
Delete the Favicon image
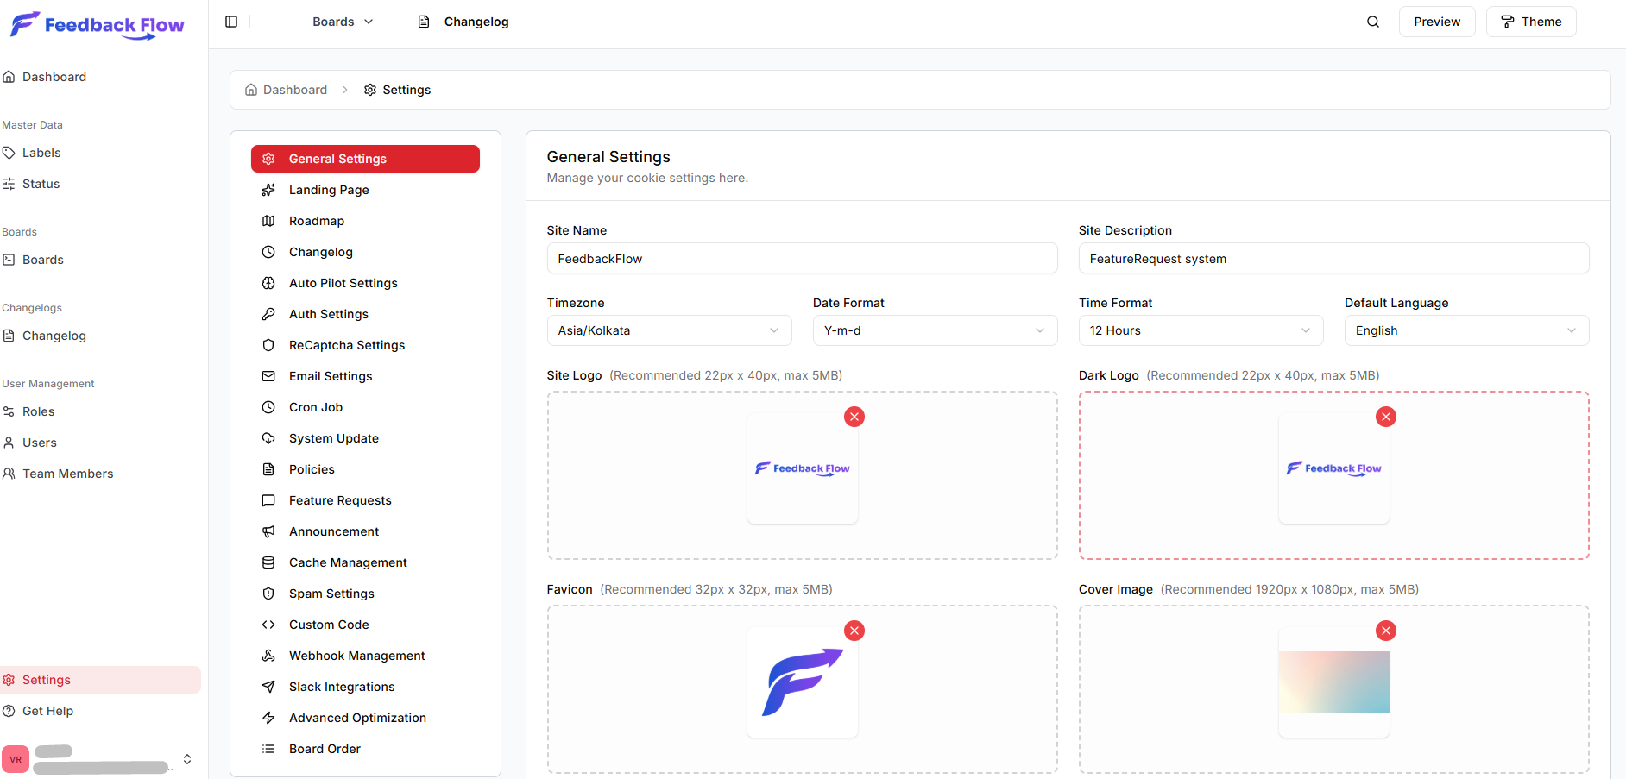854,631
